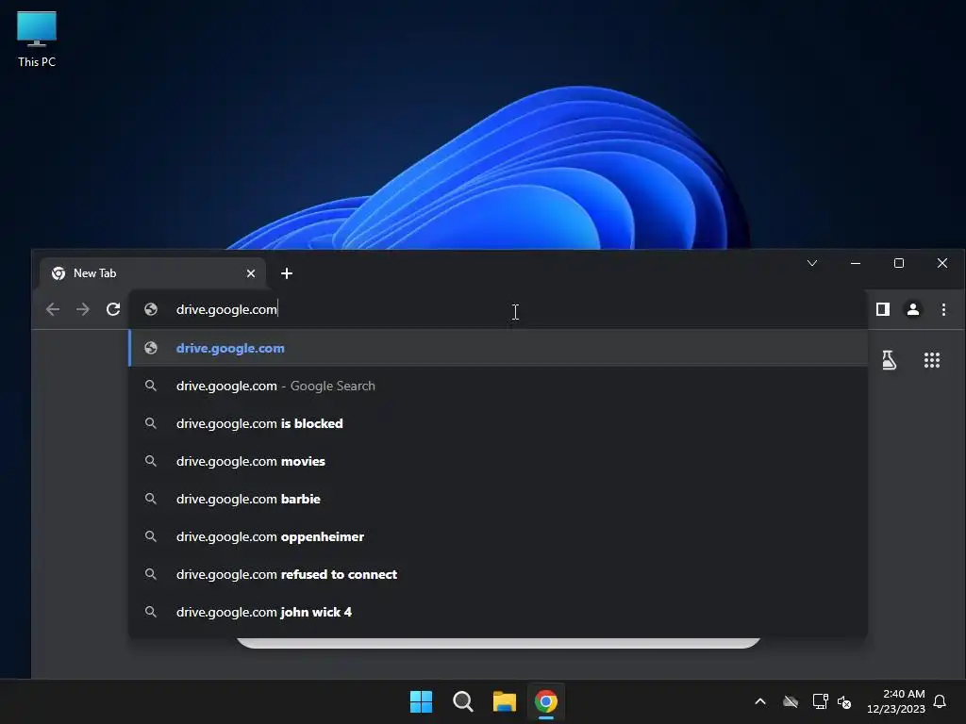Image resolution: width=966 pixels, height=724 pixels.
Task: Select 'drive.google.com is blocked' suggestion
Action: click(498, 423)
